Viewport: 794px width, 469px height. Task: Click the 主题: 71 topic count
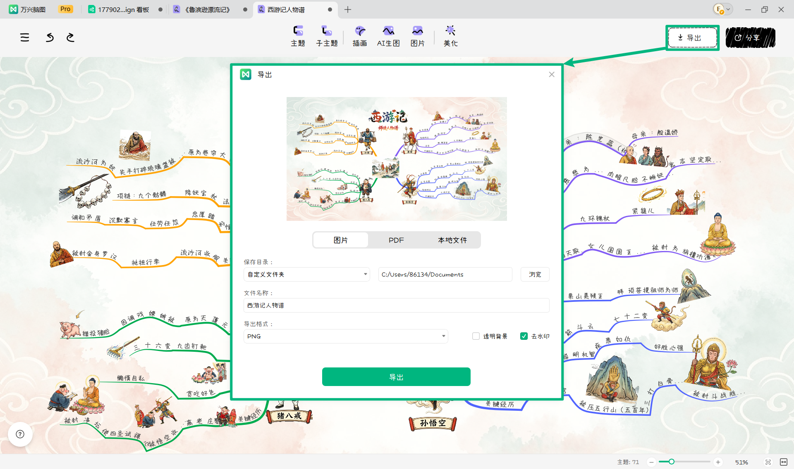coord(628,462)
